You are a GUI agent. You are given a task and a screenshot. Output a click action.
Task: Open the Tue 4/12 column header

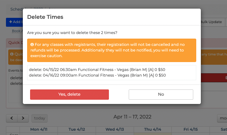pos(77,129)
